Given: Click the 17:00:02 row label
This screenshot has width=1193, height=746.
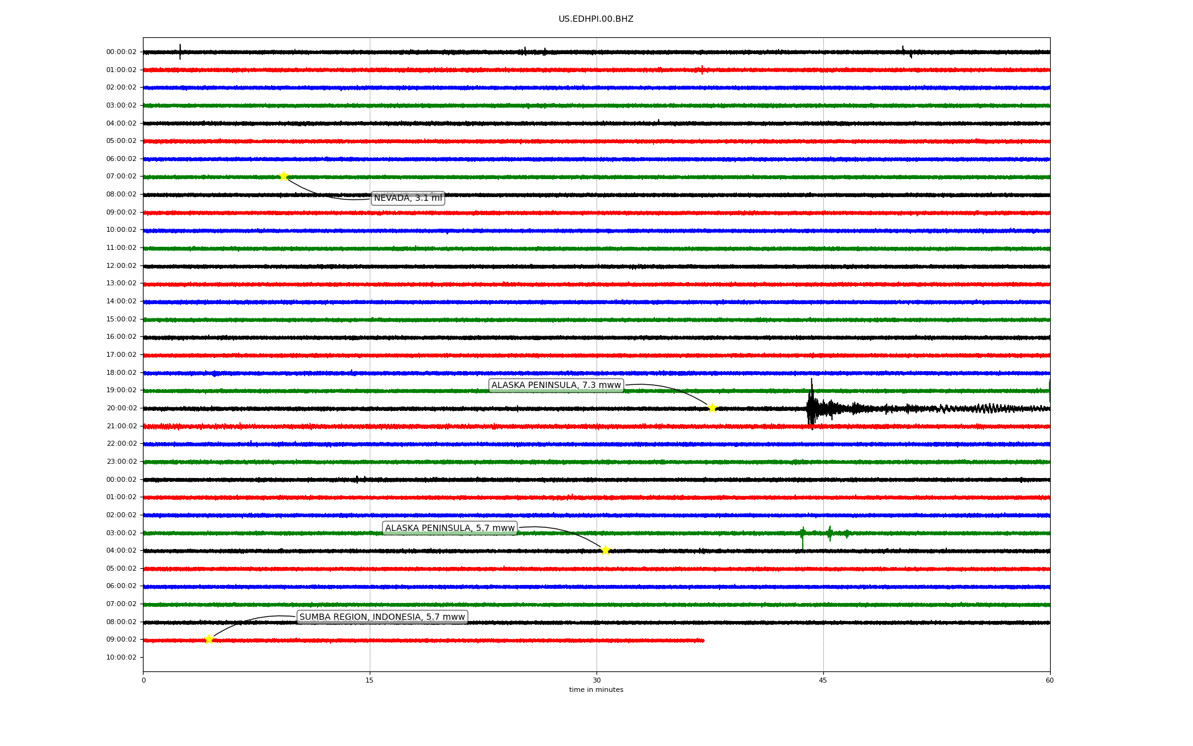Looking at the screenshot, I should pos(121,355).
